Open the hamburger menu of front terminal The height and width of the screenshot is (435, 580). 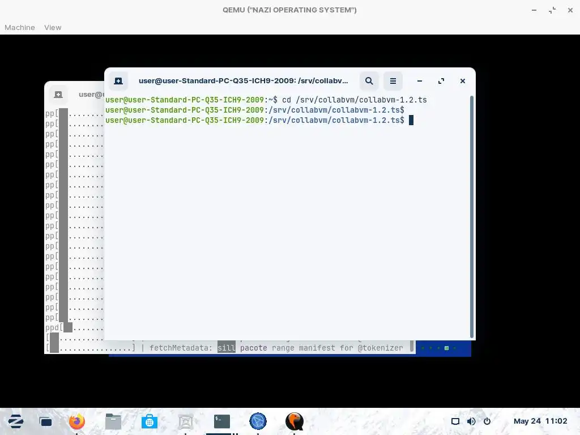tap(393, 81)
